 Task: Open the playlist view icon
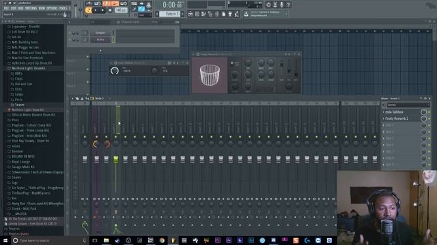pos(191,14)
